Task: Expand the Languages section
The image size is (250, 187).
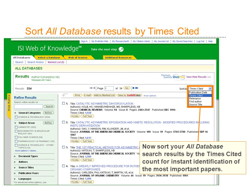Action: click(x=15, y=179)
